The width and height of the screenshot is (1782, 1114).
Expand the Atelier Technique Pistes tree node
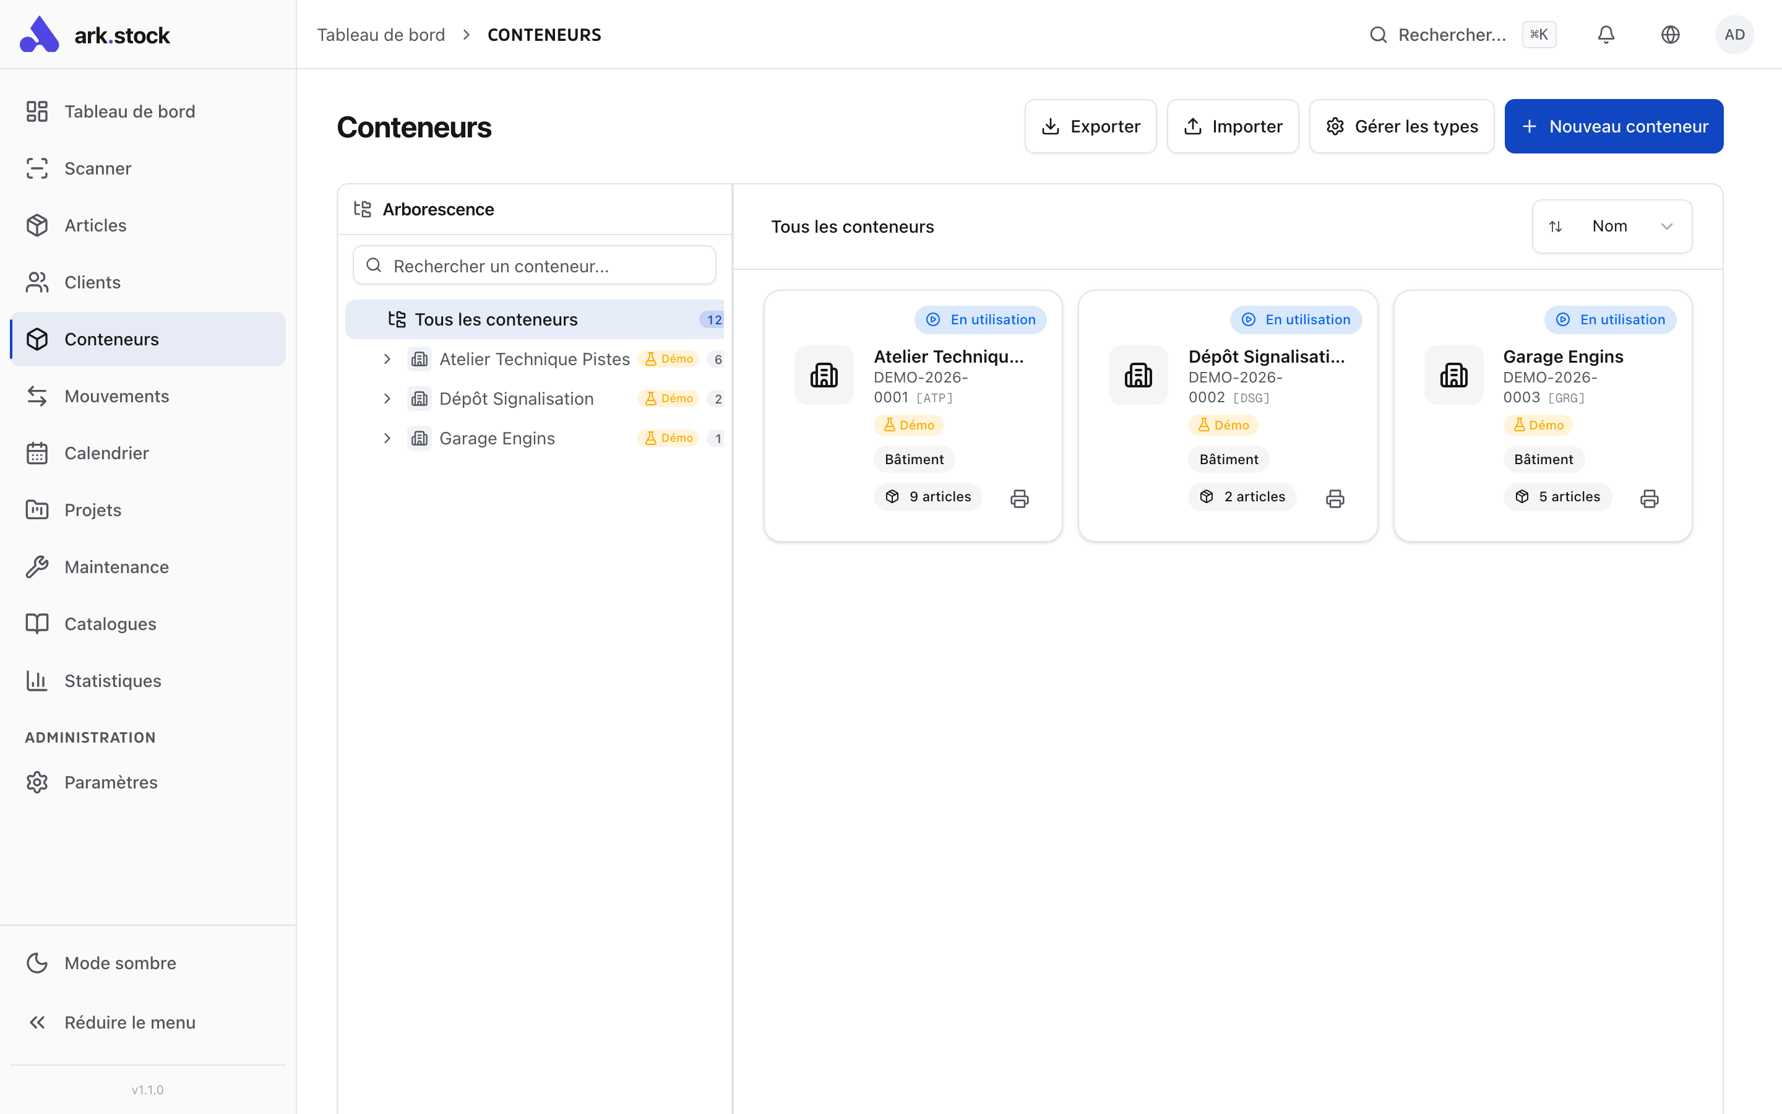click(x=388, y=359)
